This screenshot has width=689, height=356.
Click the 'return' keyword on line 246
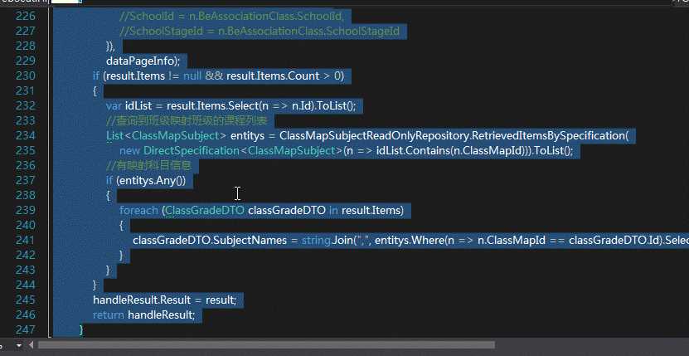(109, 315)
